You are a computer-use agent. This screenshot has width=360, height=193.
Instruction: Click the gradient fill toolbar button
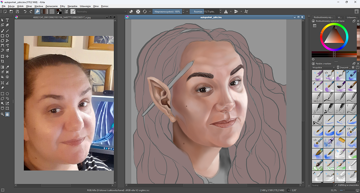46,11
